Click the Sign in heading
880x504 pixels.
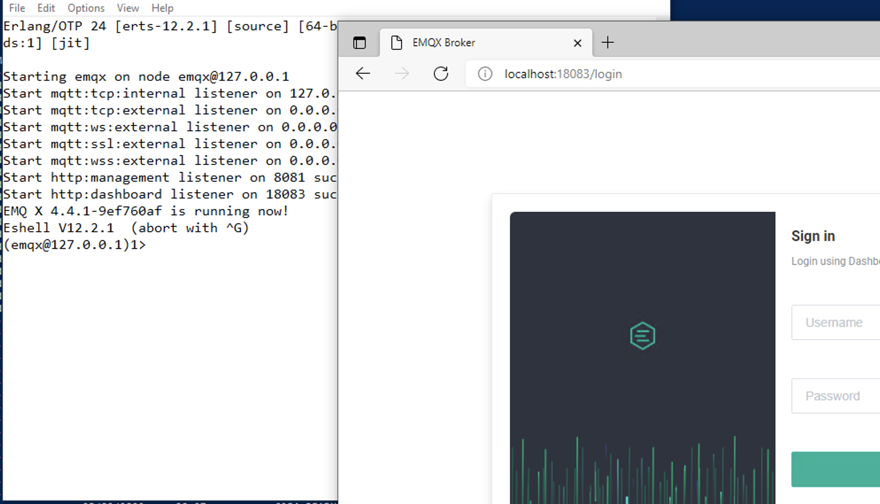coord(813,236)
